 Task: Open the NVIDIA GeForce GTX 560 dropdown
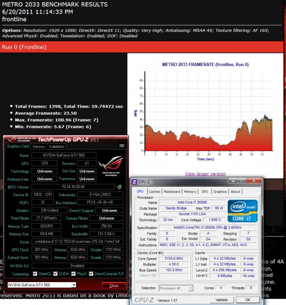(x=74, y=285)
